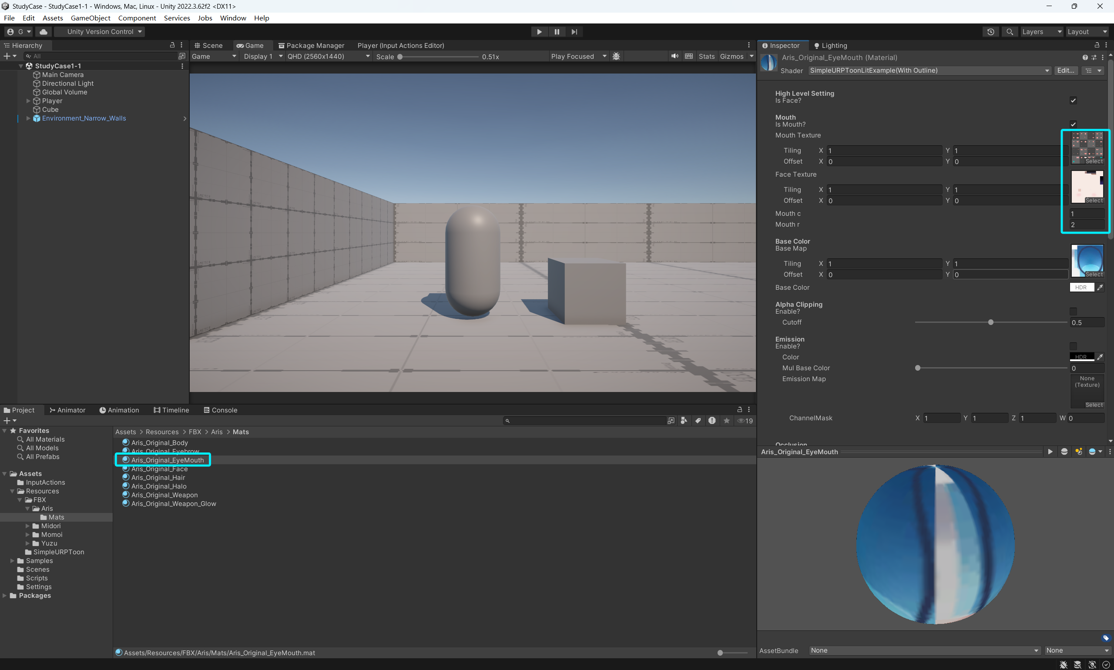1114x670 pixels.
Task: Open the GameObject menu
Action: point(91,18)
